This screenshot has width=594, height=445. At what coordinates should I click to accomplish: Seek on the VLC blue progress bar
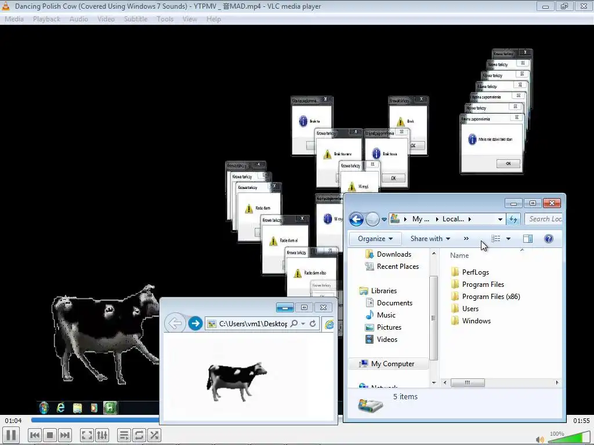(x=95, y=420)
